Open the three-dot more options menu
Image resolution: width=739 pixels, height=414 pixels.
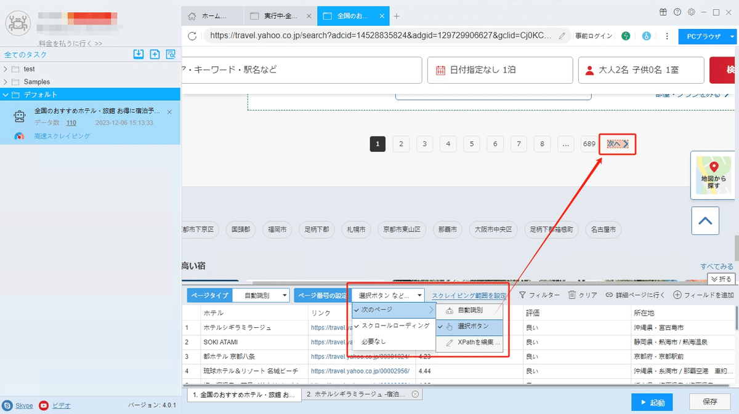click(x=667, y=36)
